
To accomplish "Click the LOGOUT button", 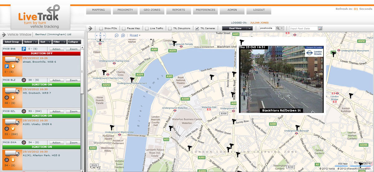I will tap(259, 11).
